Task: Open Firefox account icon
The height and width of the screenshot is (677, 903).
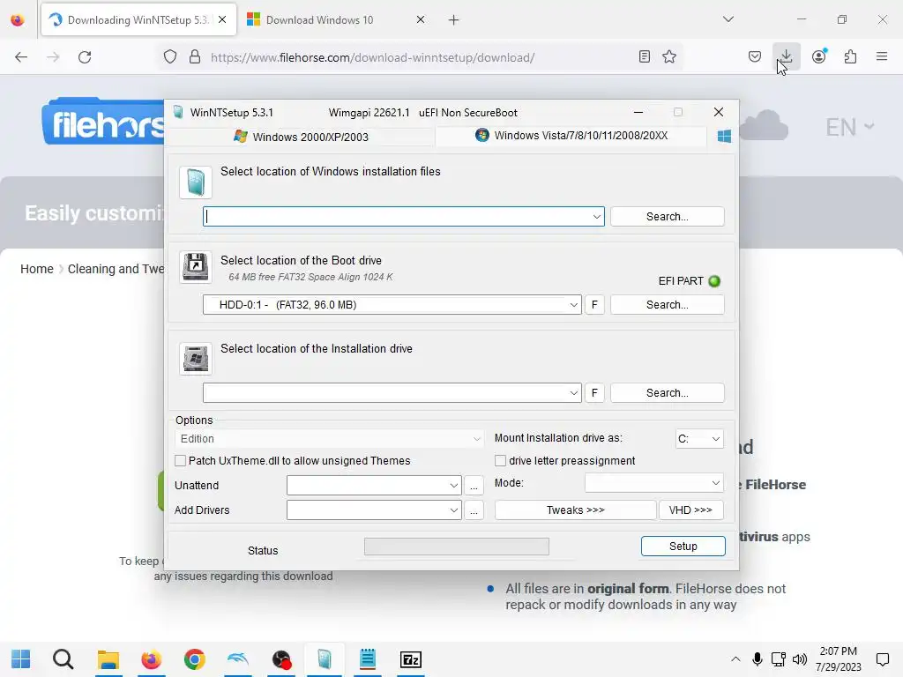Action: pyautogui.click(x=819, y=56)
